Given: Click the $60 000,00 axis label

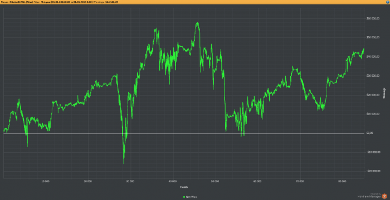Looking at the screenshot, I should pos(373,18).
